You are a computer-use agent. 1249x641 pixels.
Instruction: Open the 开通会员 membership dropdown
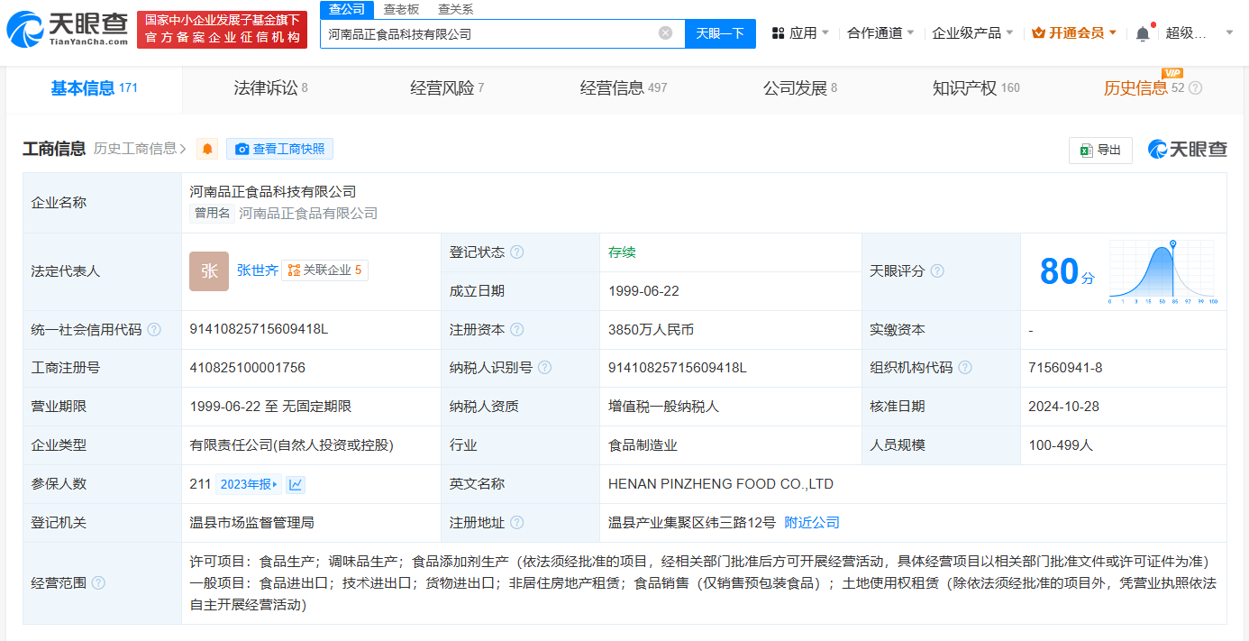(x=1075, y=33)
